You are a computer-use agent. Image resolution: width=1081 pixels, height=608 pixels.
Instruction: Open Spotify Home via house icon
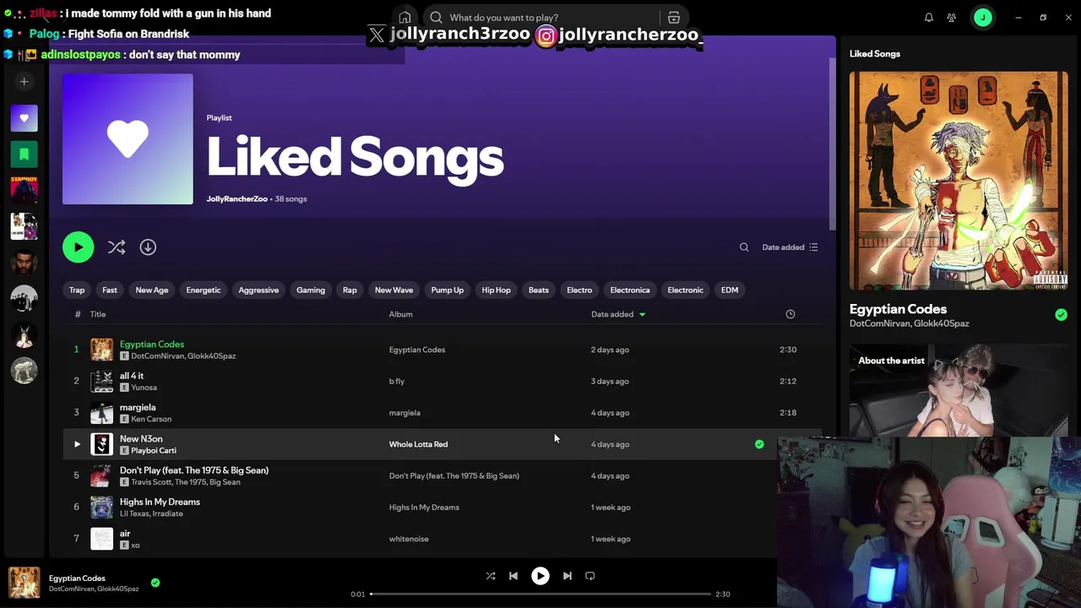click(405, 17)
